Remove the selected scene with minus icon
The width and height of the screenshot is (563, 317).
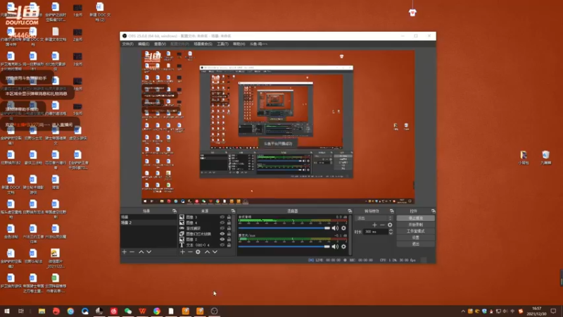(x=132, y=252)
